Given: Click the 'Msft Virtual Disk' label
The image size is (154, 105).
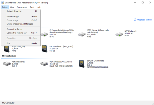Looking at the screenshot, I should click(x=18, y=62).
